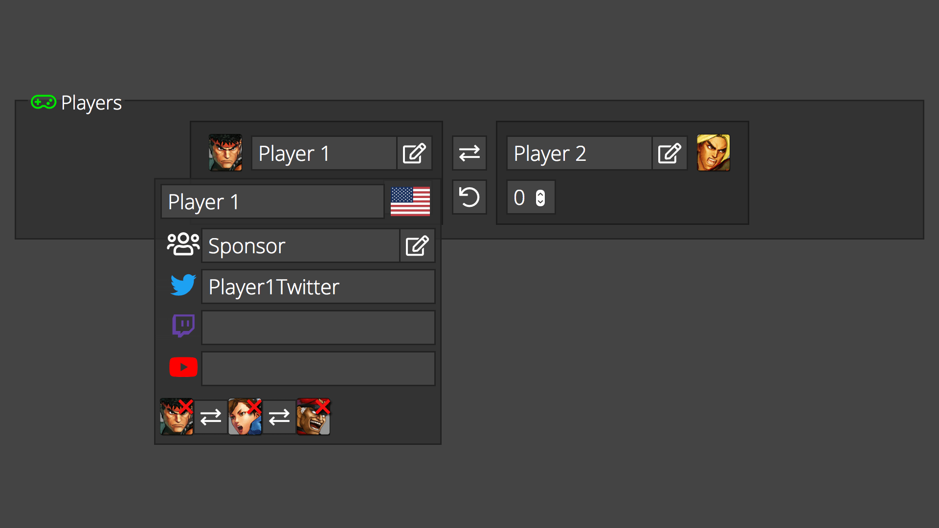Image resolution: width=939 pixels, height=528 pixels.
Task: Open the United States flag country selector
Action: point(410,201)
